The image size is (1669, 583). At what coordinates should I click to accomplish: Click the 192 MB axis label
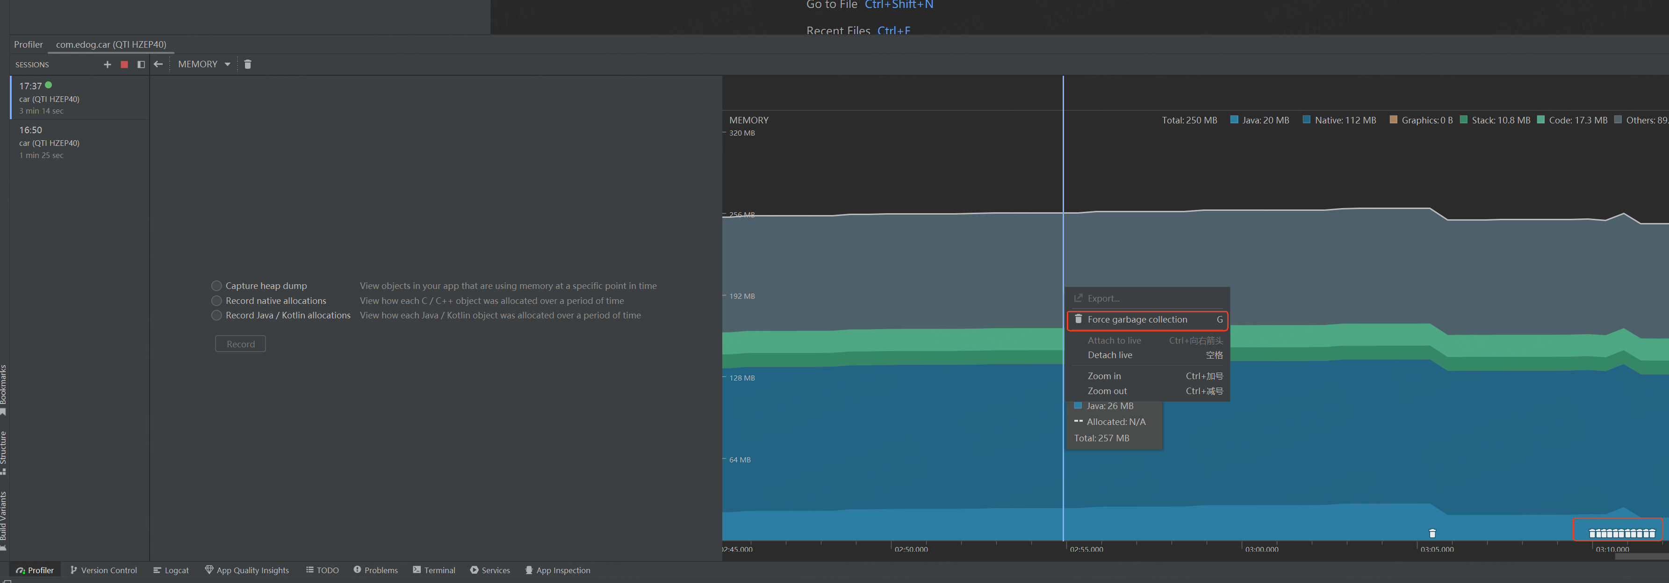point(742,296)
